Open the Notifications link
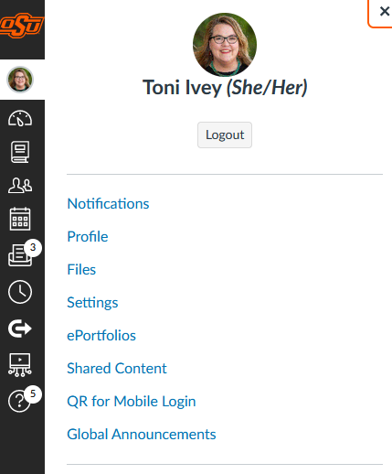 click(x=108, y=203)
